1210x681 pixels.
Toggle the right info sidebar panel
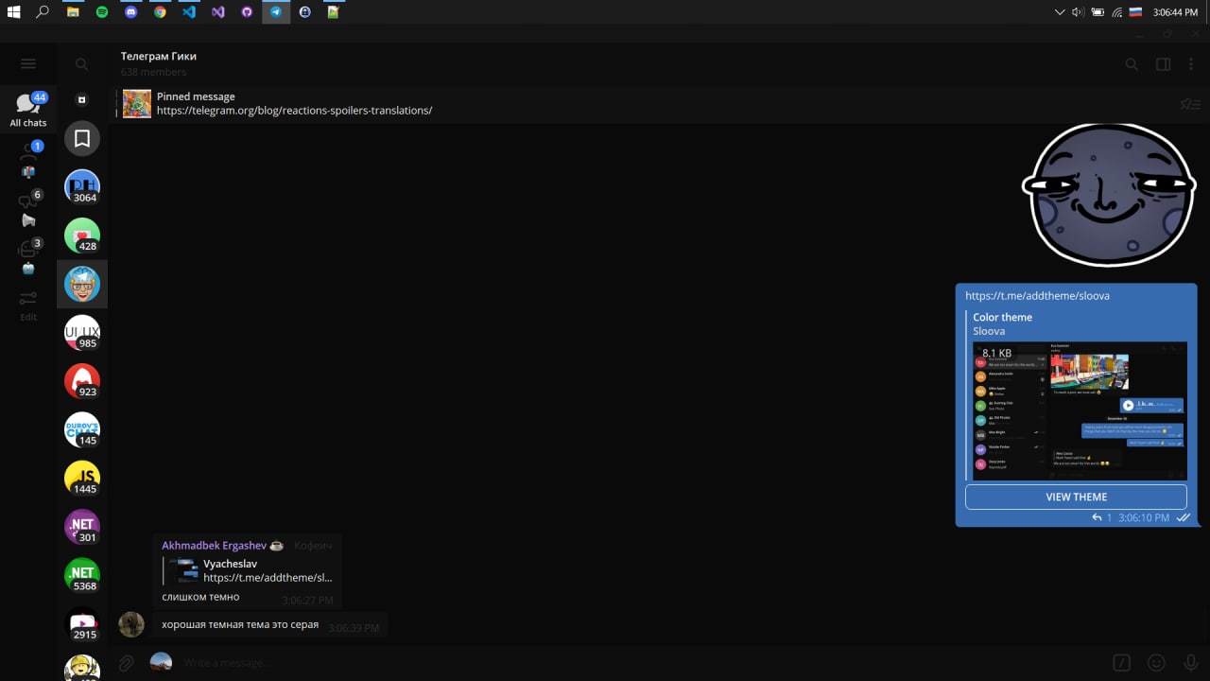(x=1164, y=64)
